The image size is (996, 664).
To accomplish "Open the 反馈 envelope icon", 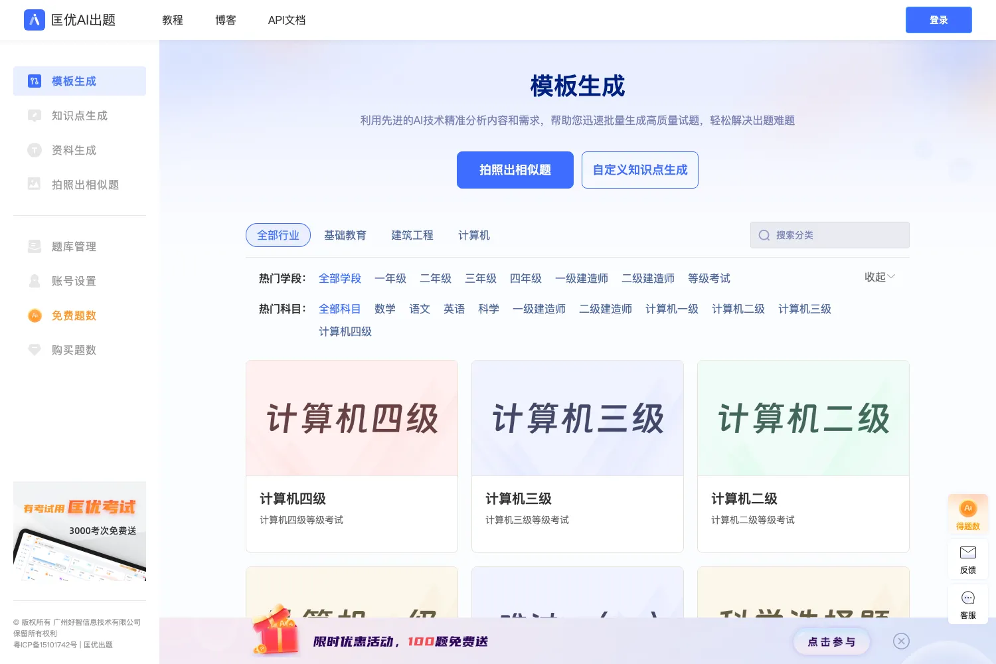I will (x=968, y=552).
